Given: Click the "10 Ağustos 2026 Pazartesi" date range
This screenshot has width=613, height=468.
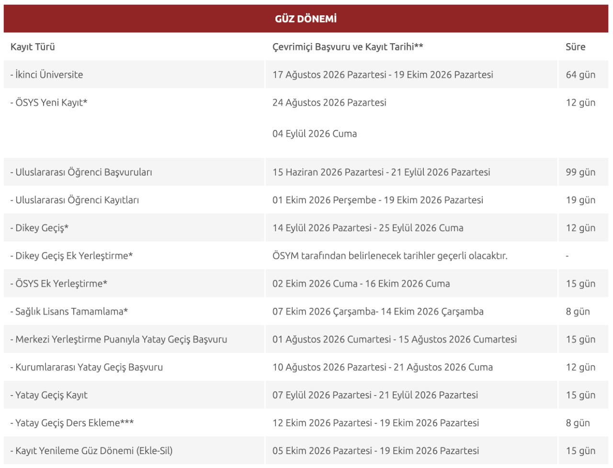Looking at the screenshot, I should coord(383,367).
